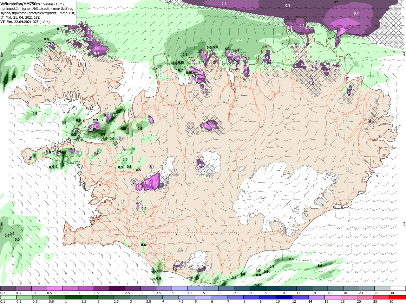Choose the deep blue rain-scale swatch labeled 10
The width and height of the screenshot is (406, 304).
tap(284, 297)
